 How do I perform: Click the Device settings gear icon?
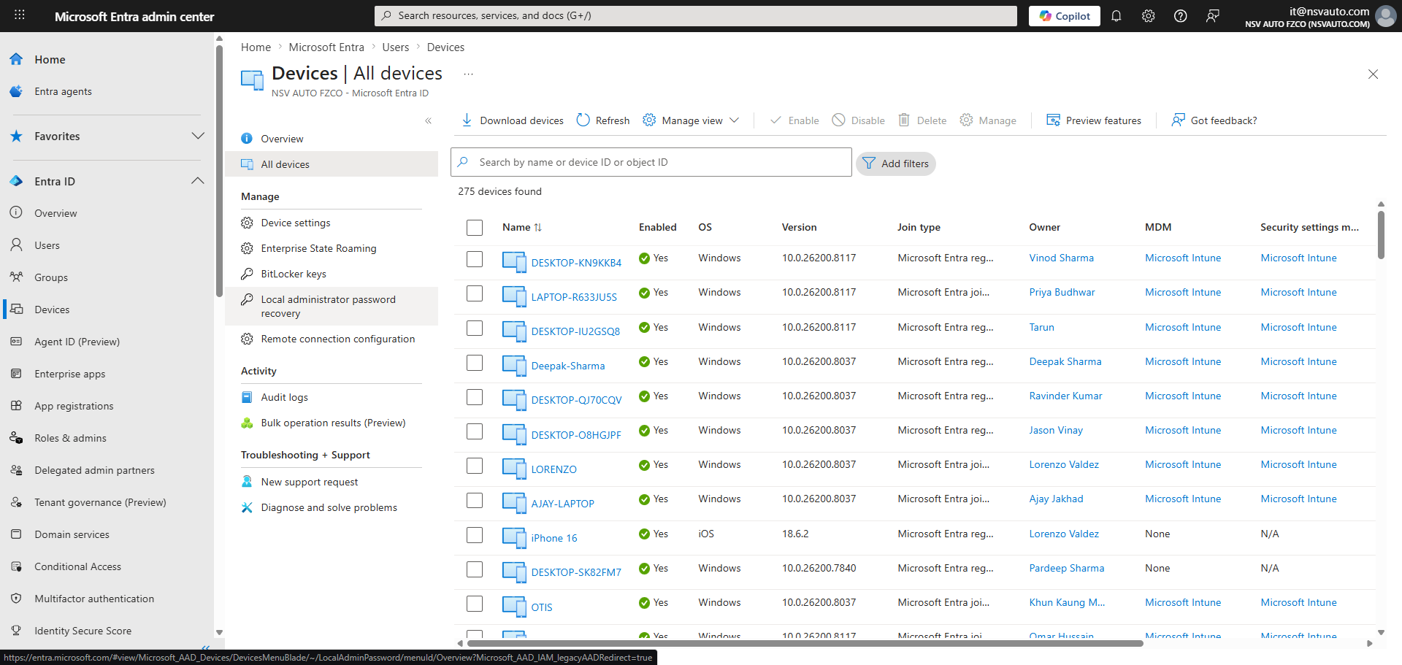(x=247, y=223)
